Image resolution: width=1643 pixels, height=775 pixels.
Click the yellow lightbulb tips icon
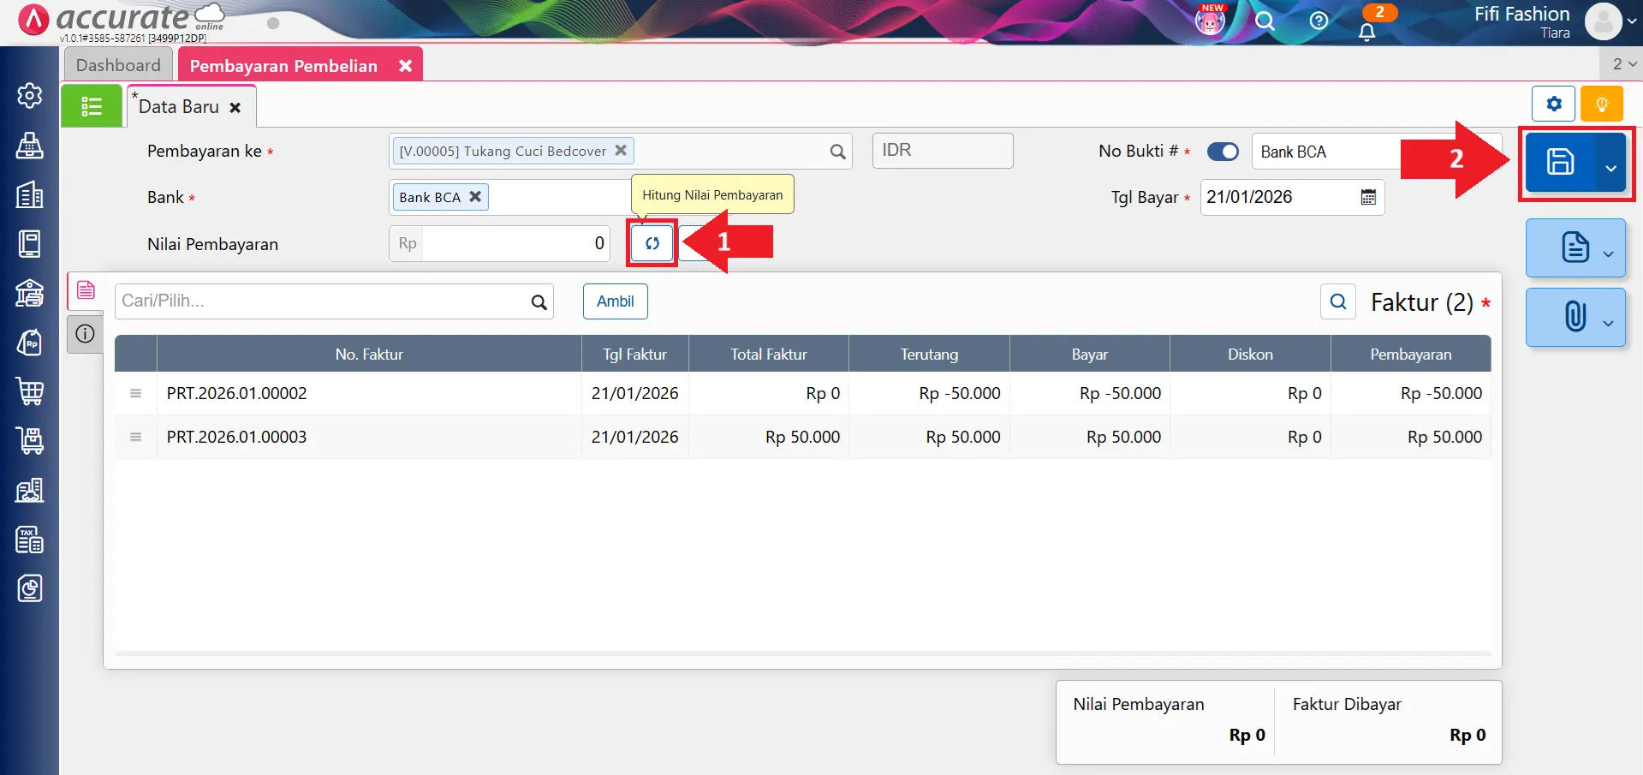[x=1601, y=104]
